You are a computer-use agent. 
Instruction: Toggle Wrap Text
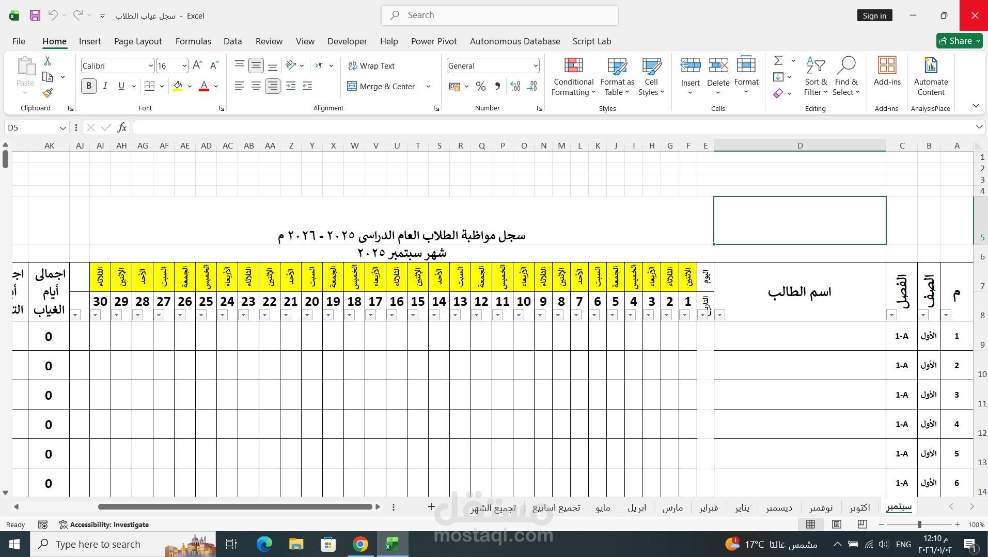pyautogui.click(x=371, y=65)
